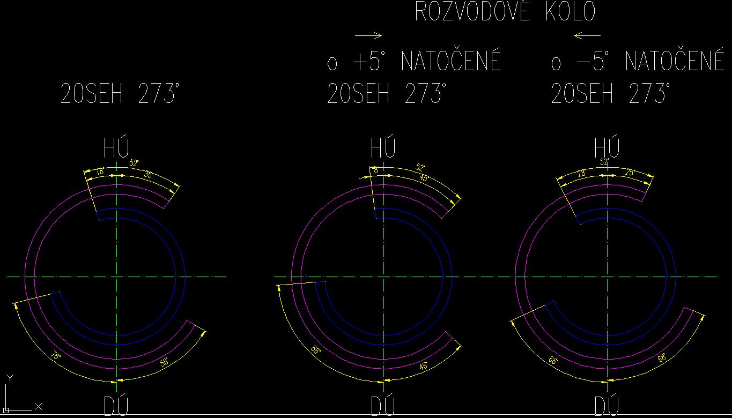Screen dimensions: 732x418
Task: Click the 18° dimension text
Action: coord(100,172)
